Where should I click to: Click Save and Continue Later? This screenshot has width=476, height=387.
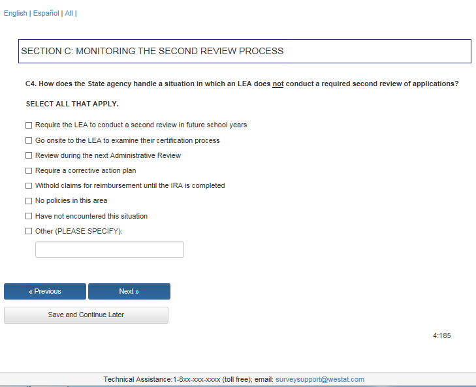coord(86,315)
